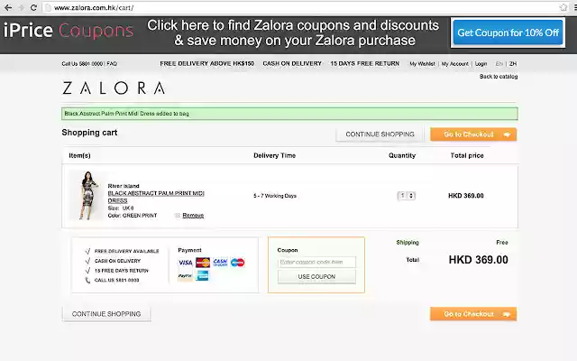Click the browser forward arrow
This screenshot has width=577, height=361.
pyautogui.click(x=21, y=7)
